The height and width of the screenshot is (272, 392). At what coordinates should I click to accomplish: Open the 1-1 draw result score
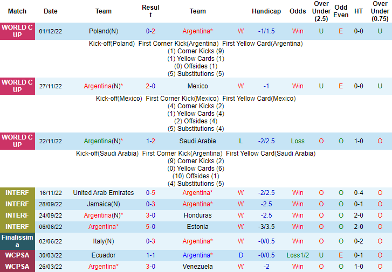(x=150, y=255)
